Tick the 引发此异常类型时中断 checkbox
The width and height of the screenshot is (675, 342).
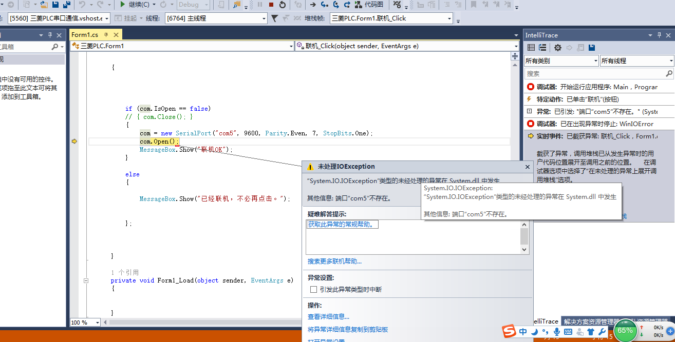pos(313,290)
